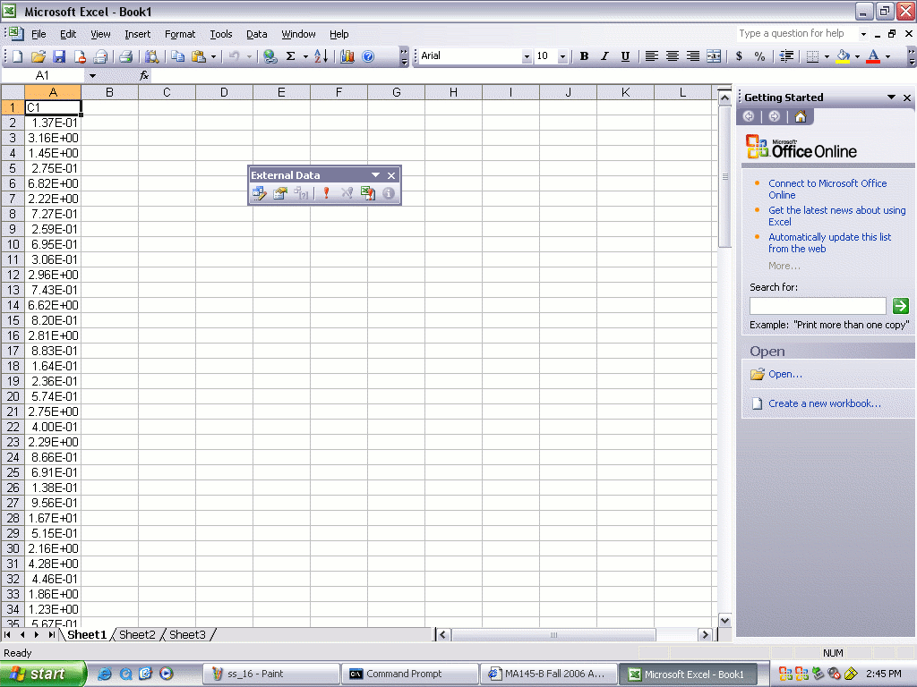917x687 pixels.
Task: Click the Save icon in the toolbar
Action: point(59,56)
